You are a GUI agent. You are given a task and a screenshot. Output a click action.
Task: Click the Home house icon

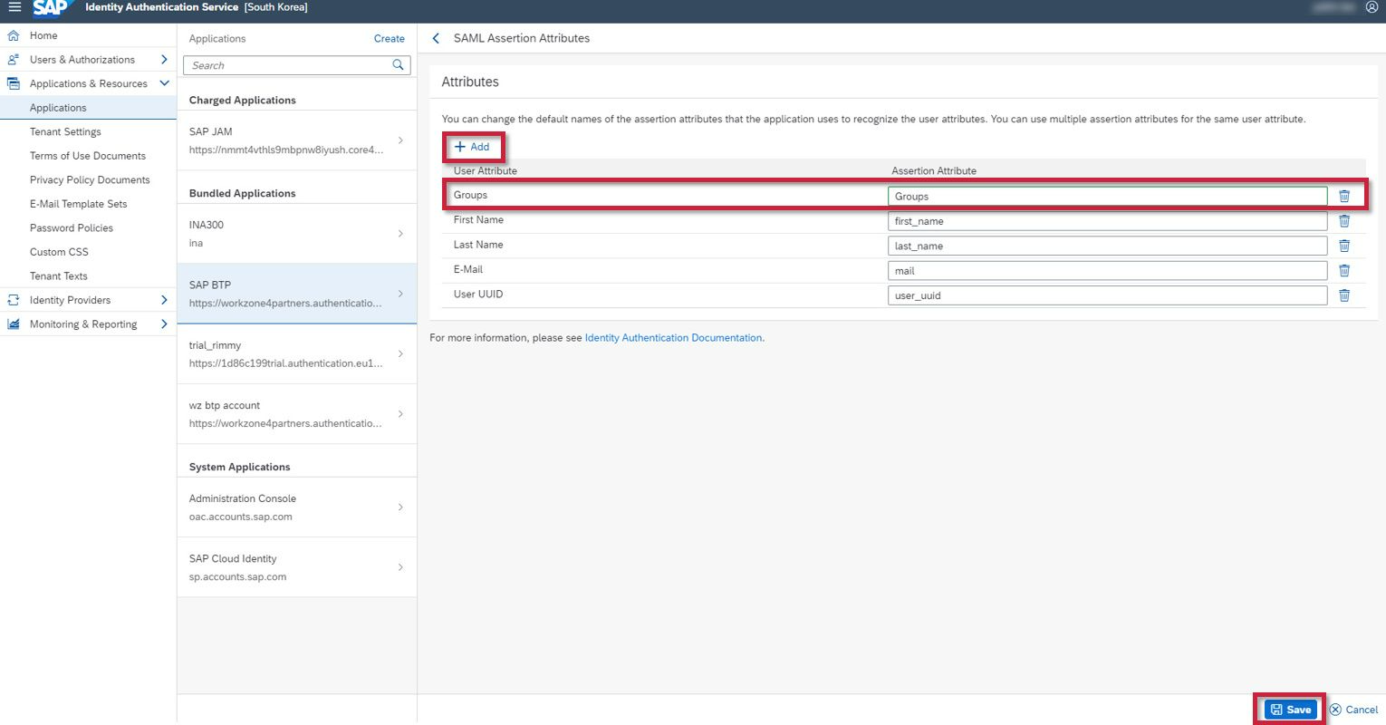(14, 35)
